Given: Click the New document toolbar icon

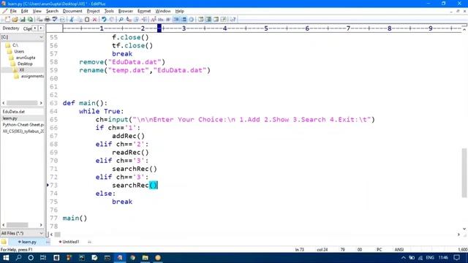Looking at the screenshot, I should (x=7, y=20).
